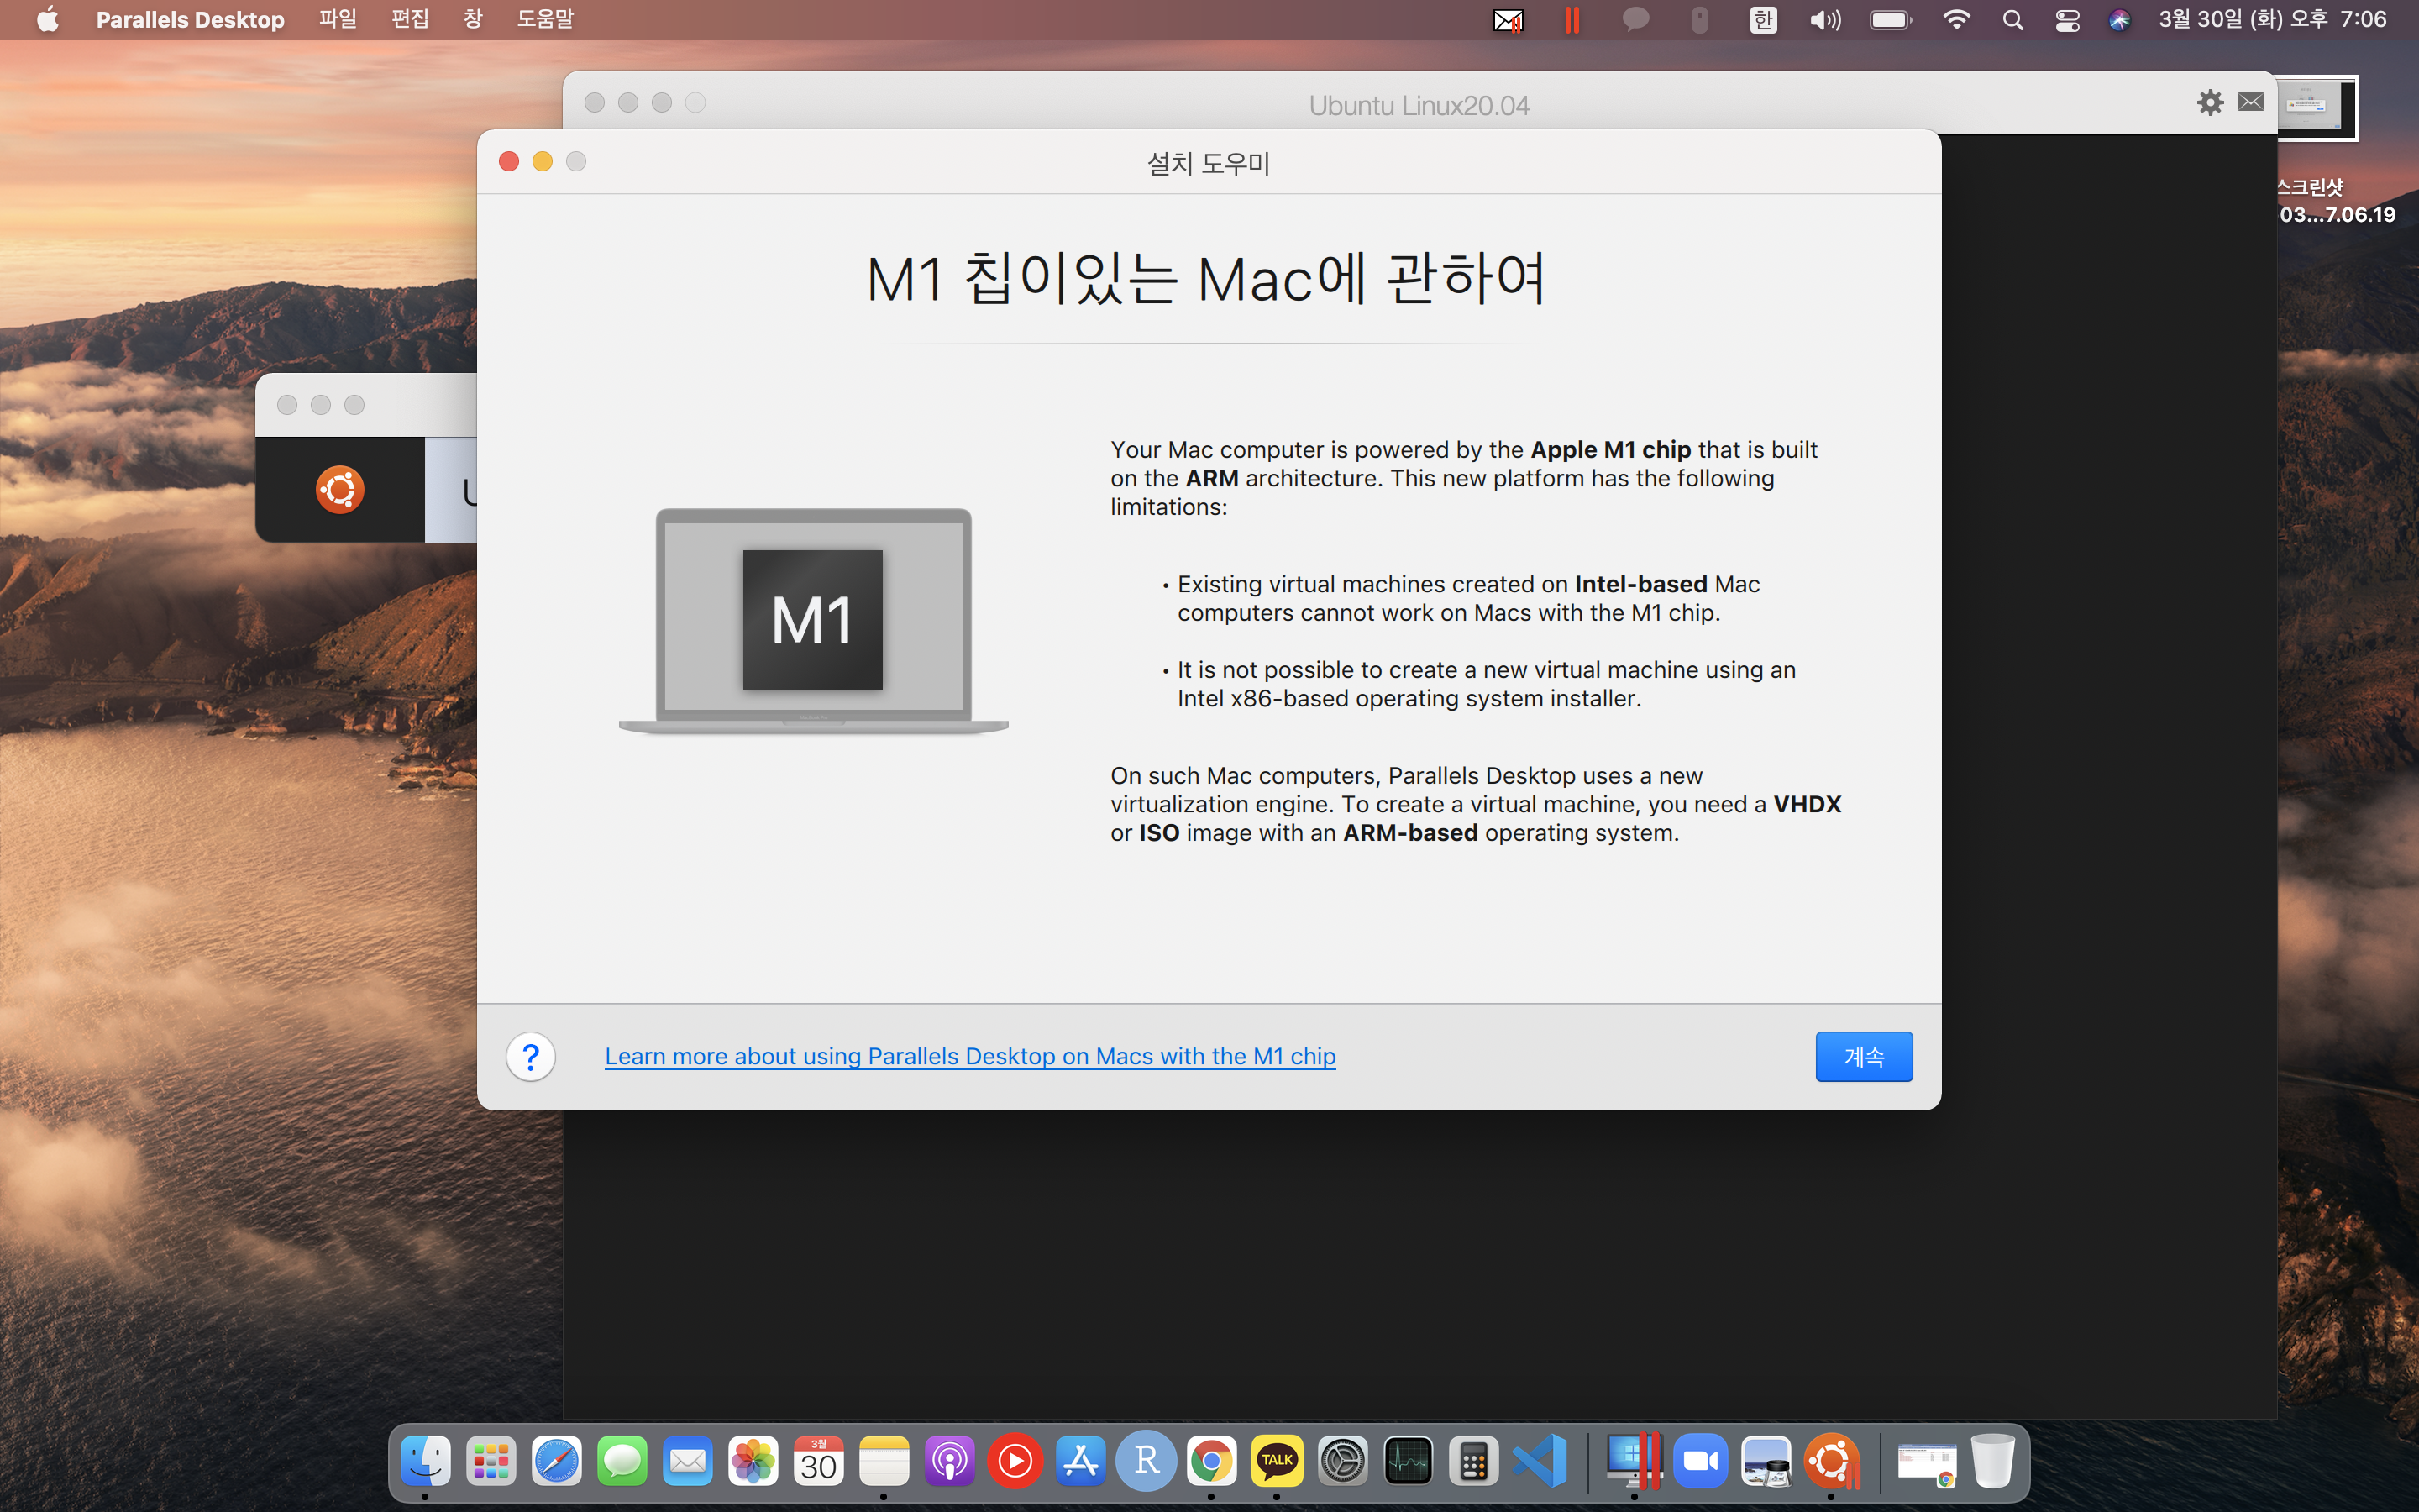Open Control Center toggles in menu bar
This screenshot has width=2419, height=1512.
coord(2067,20)
